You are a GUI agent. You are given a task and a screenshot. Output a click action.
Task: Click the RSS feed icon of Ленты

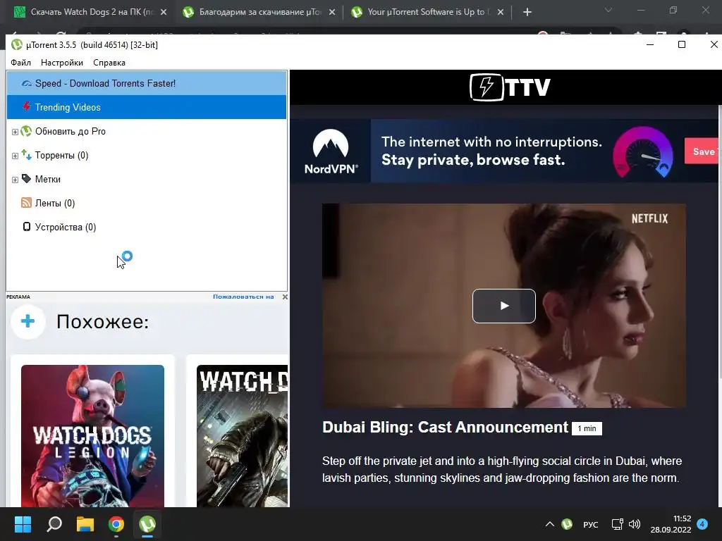click(26, 203)
